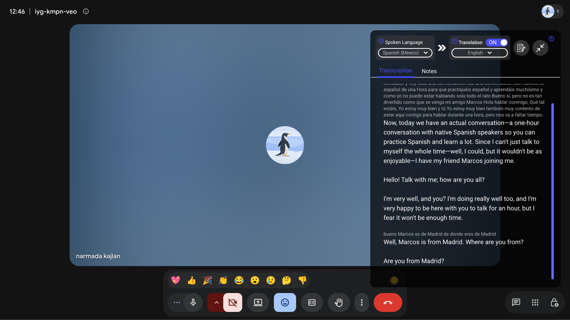Mute the microphone

193,302
